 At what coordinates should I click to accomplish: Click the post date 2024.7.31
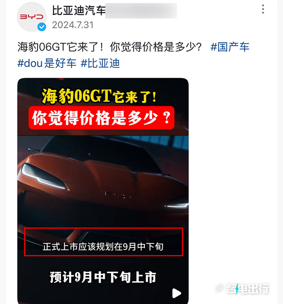[73, 25]
